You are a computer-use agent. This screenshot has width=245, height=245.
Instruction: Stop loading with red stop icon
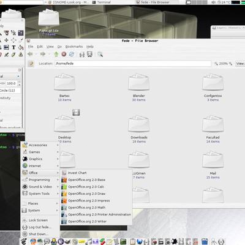point(64,55)
